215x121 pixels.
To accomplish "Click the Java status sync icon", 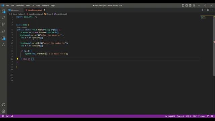I will tap(12, 116).
